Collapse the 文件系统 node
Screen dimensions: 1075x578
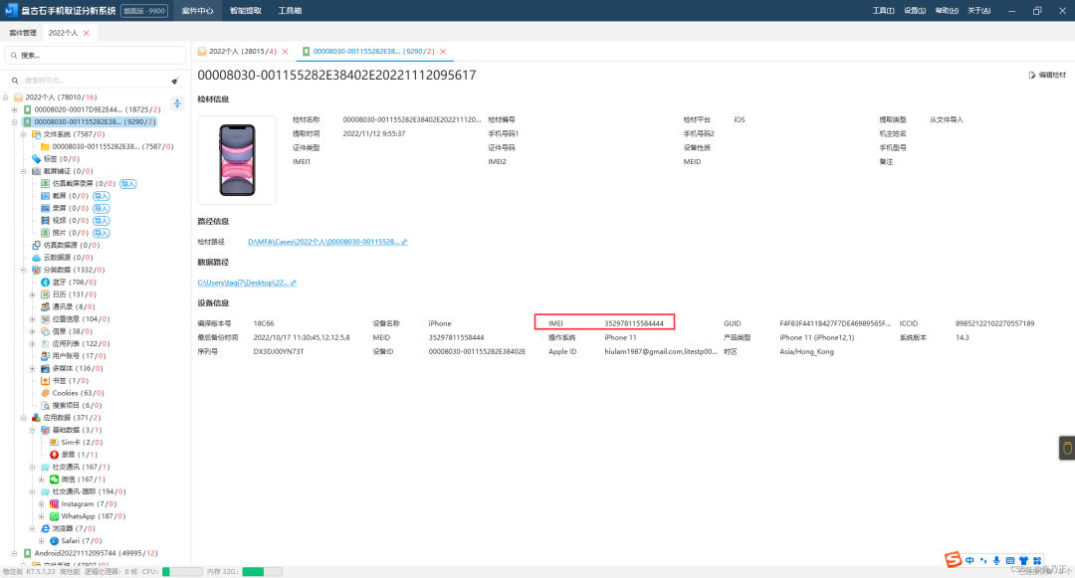tap(23, 134)
